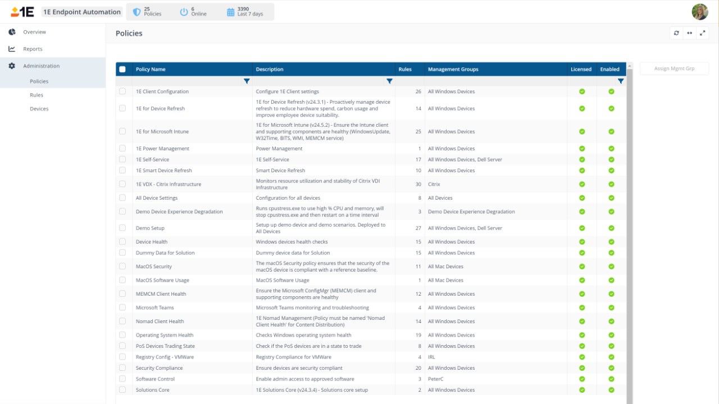Viewport: 719px width, 404px height.
Task: Check the 1E for Device Refresh checkbox
Action: click(122, 108)
